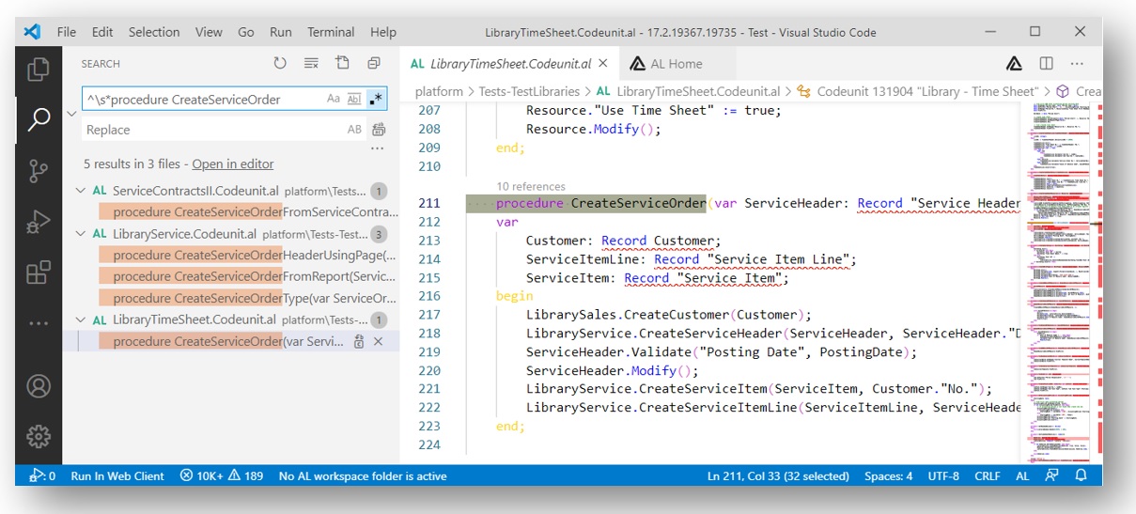
Task: Toggle Match Case in search box
Action: pos(334,99)
